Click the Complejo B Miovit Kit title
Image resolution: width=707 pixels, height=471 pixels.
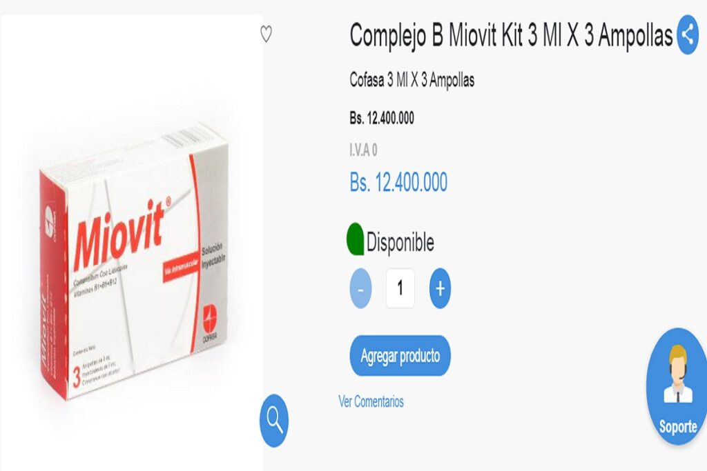tap(511, 35)
